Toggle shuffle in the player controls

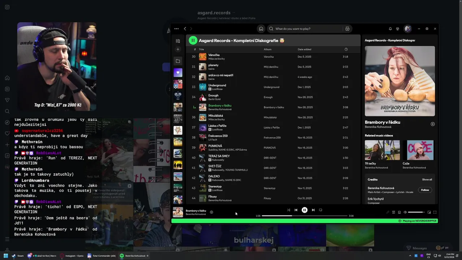coord(288,210)
